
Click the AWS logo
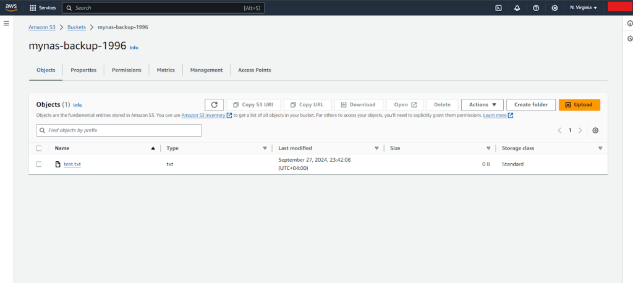point(12,8)
